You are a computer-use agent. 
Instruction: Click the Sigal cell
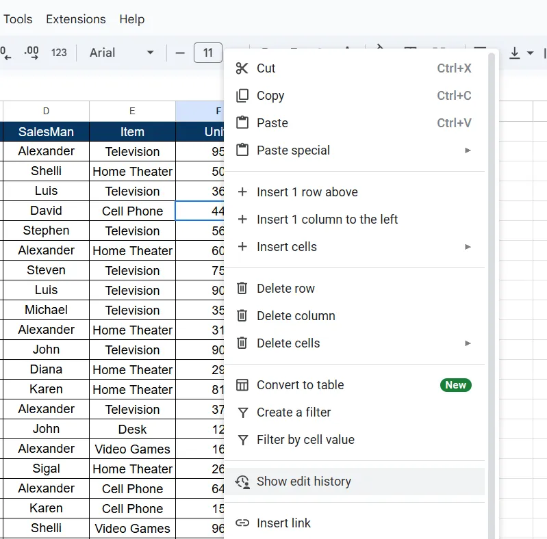46,469
